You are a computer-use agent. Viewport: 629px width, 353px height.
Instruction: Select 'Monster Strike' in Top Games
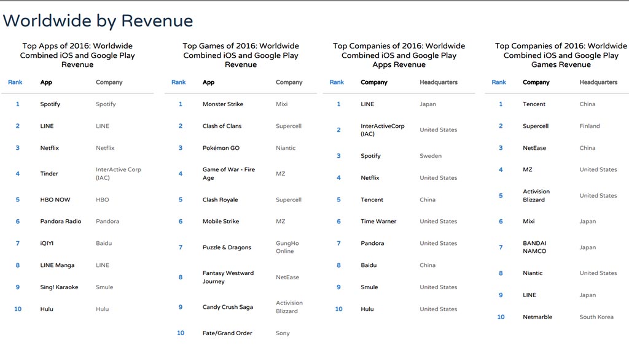[x=222, y=104]
